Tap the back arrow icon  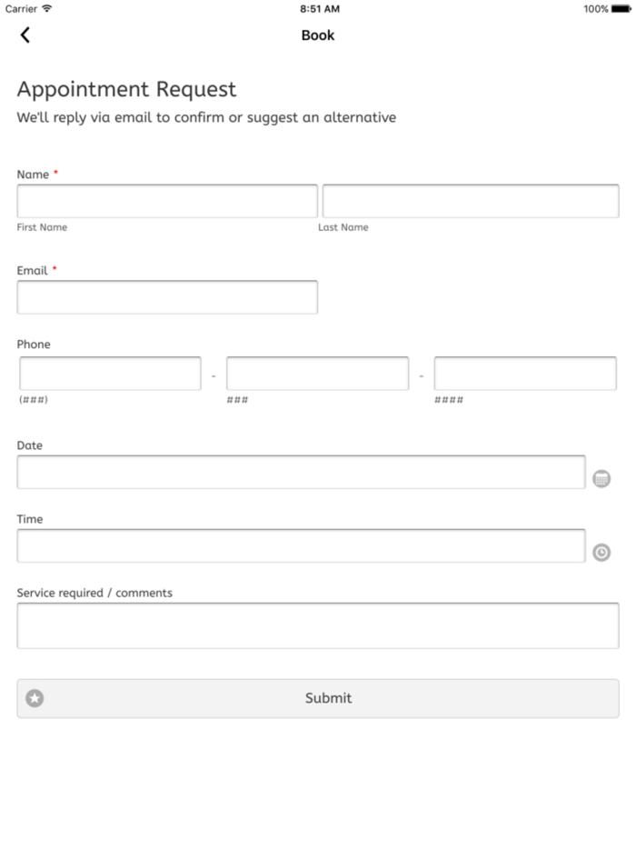coord(25,35)
